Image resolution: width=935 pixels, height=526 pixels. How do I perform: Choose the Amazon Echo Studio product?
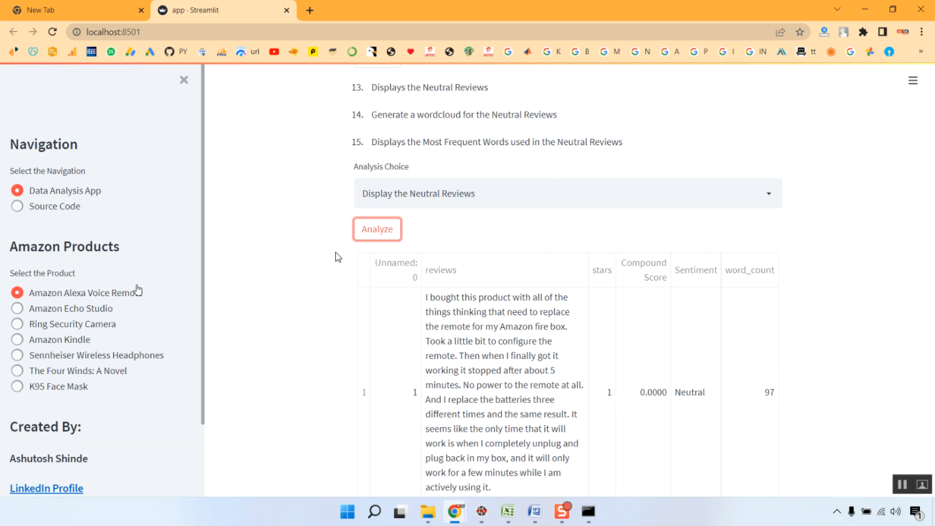(x=17, y=308)
